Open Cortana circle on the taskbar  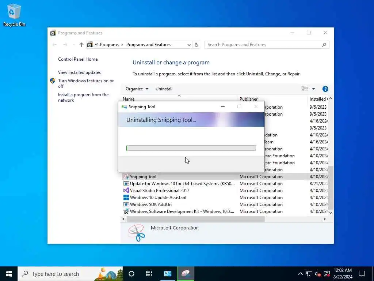coord(131,274)
